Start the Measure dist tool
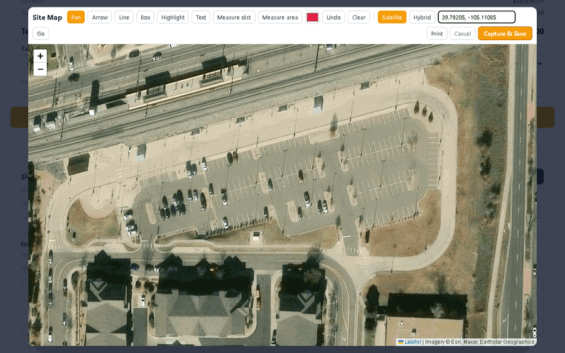The image size is (565, 353). pyautogui.click(x=234, y=18)
